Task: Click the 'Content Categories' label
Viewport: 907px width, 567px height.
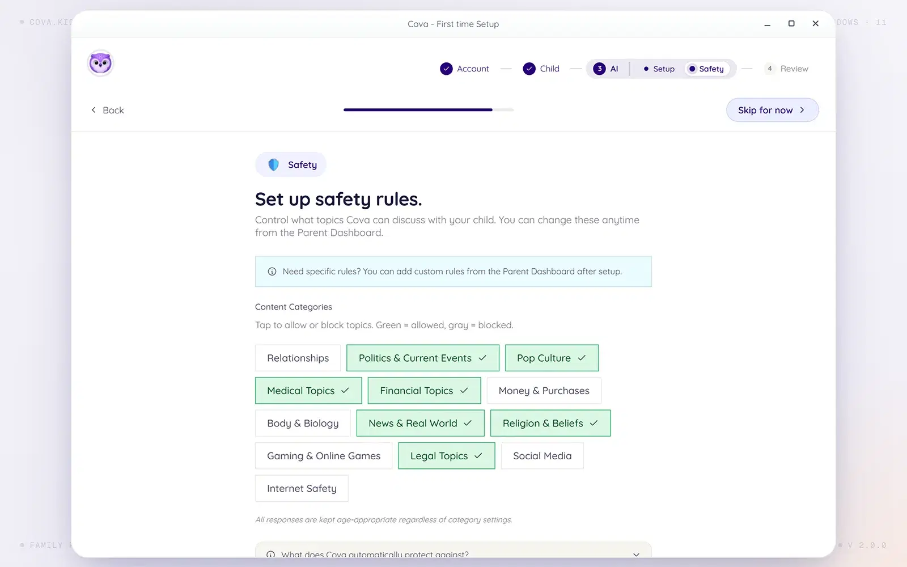Action: [x=294, y=307]
